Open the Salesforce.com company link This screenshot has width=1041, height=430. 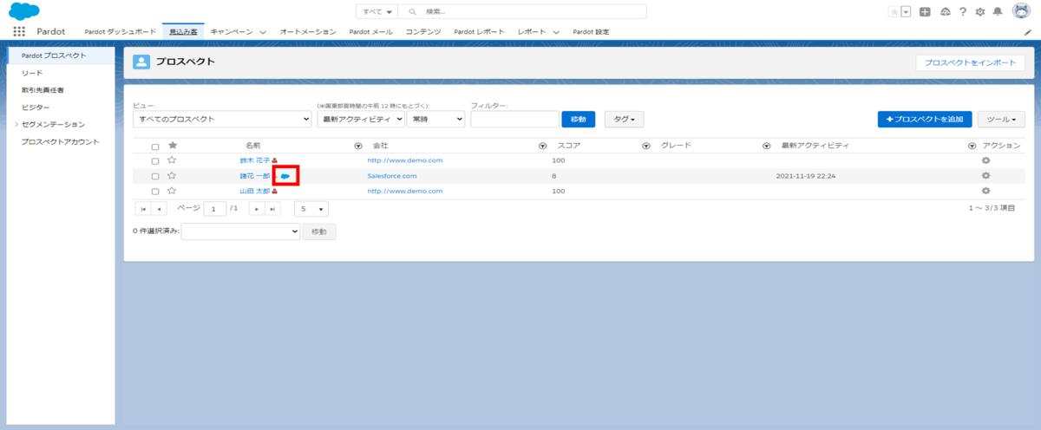click(392, 176)
